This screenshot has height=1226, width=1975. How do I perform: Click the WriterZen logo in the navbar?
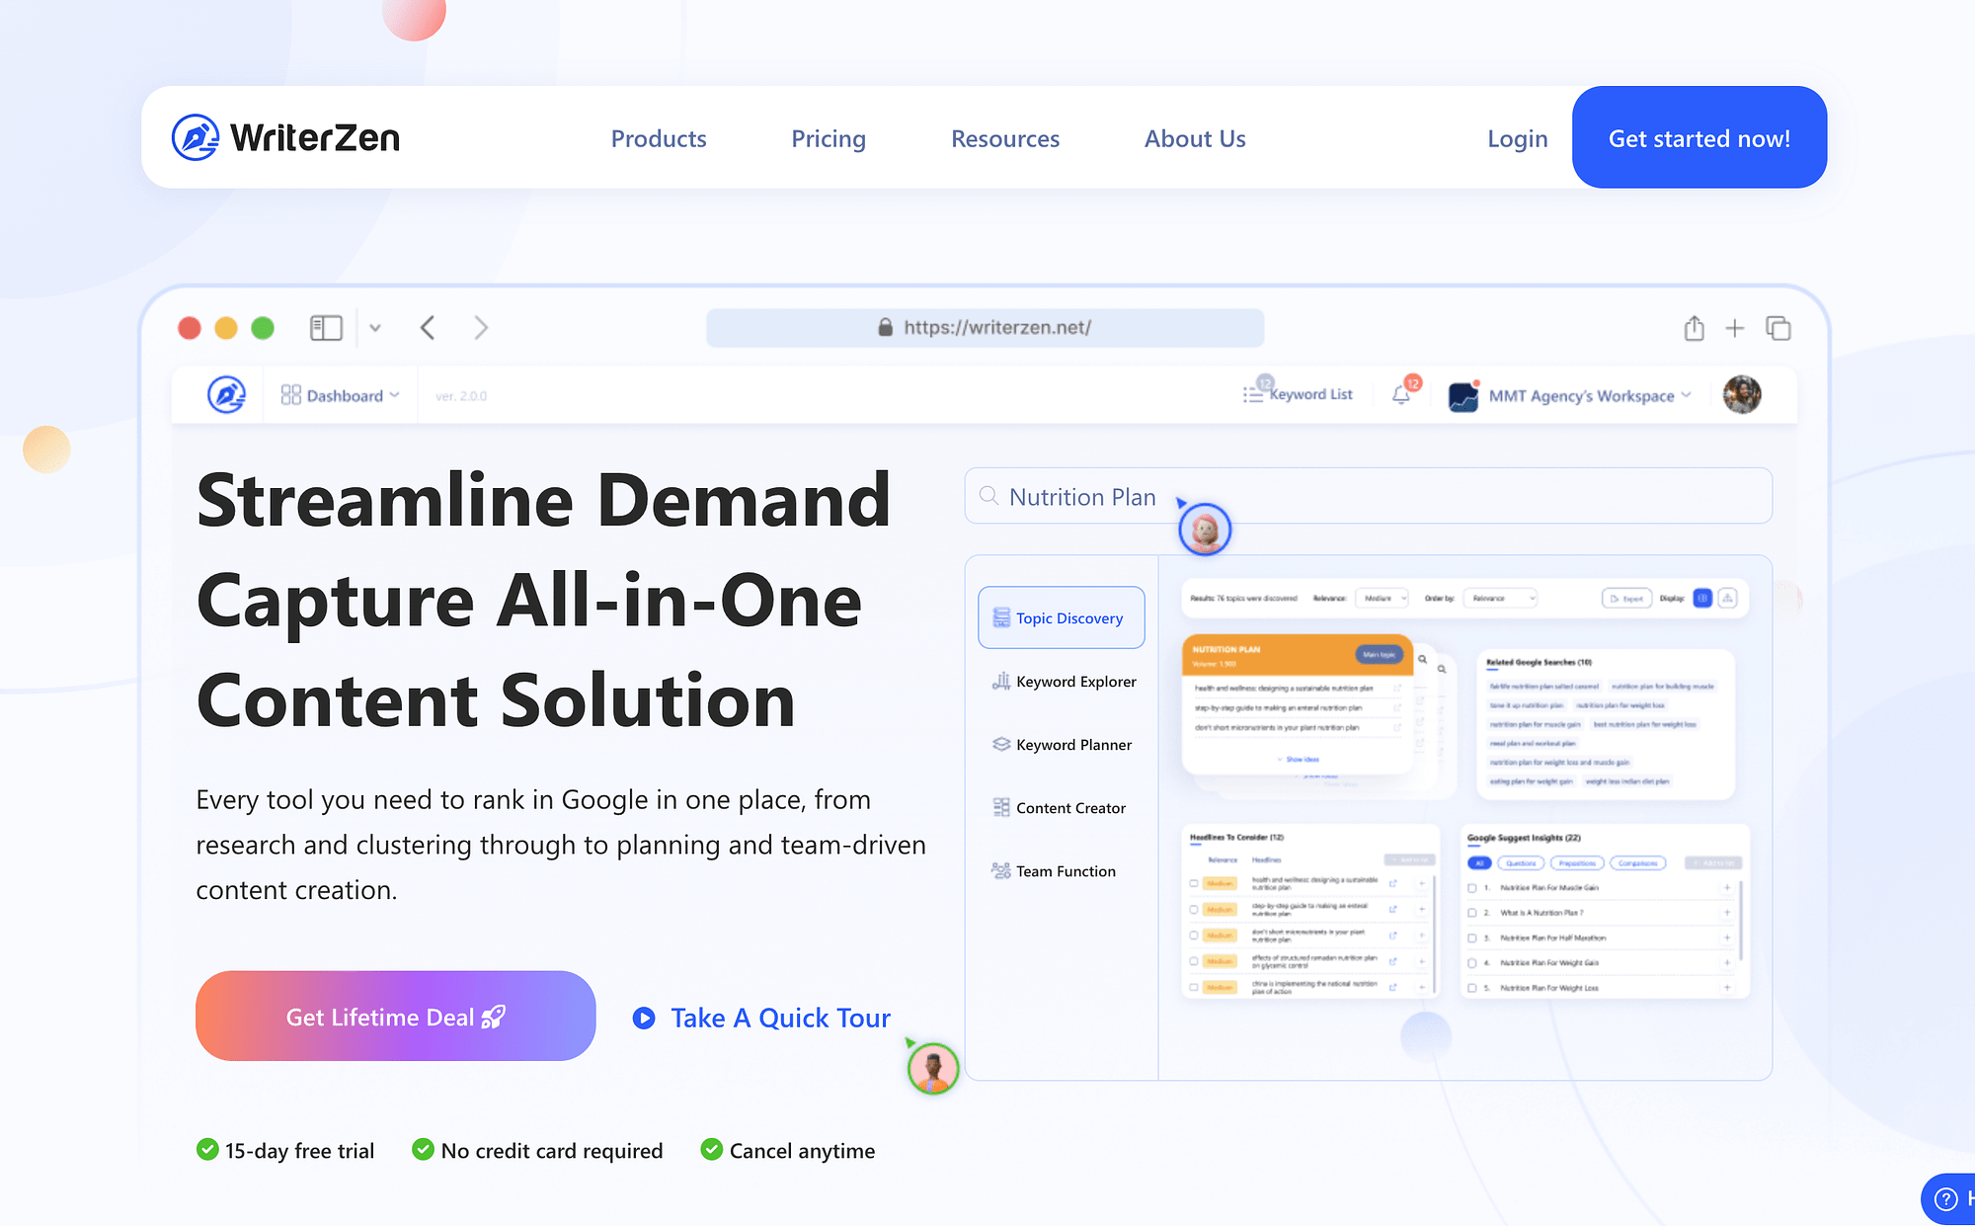tap(285, 137)
